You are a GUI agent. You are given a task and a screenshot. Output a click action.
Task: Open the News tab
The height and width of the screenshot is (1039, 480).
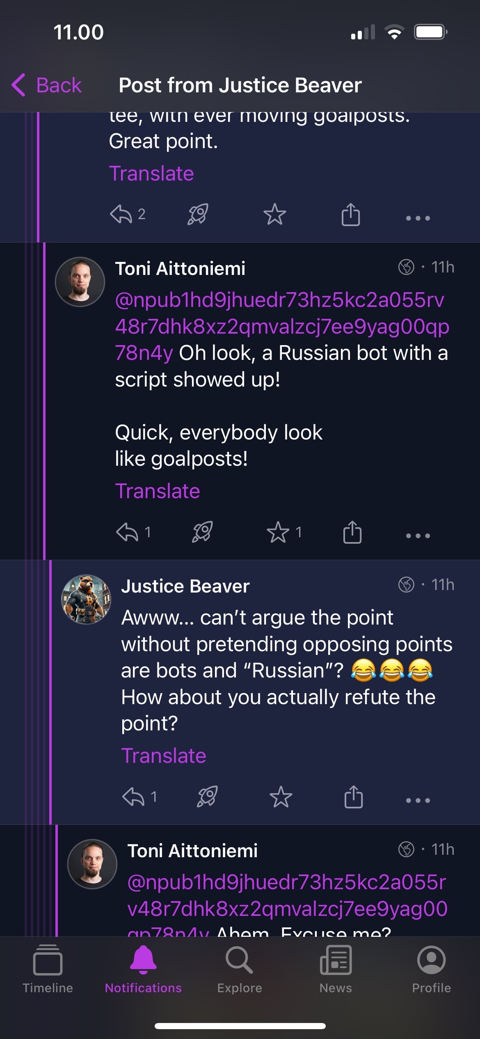[x=336, y=969]
